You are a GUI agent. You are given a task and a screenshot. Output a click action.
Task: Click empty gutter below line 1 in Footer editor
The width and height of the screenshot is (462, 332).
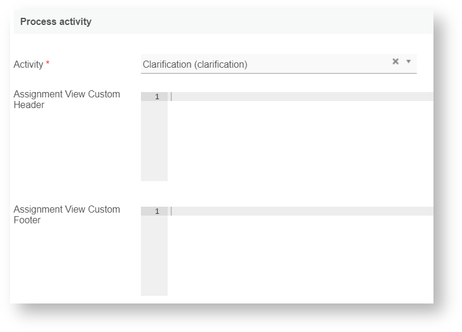[154, 257]
